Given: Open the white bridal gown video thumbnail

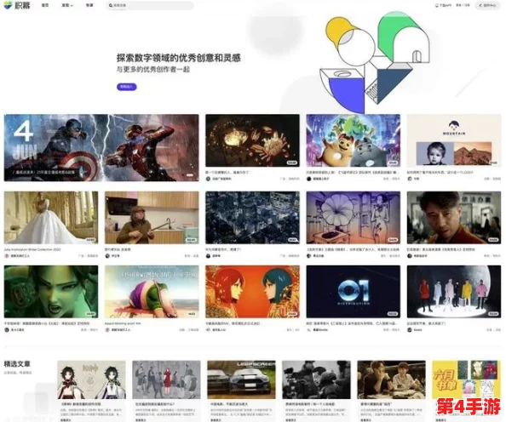Looking at the screenshot, I should click(51, 218).
